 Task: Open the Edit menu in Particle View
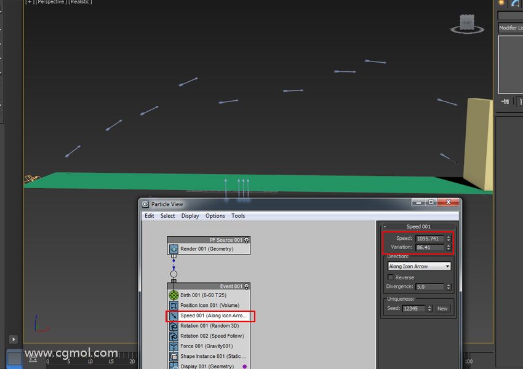click(x=149, y=216)
